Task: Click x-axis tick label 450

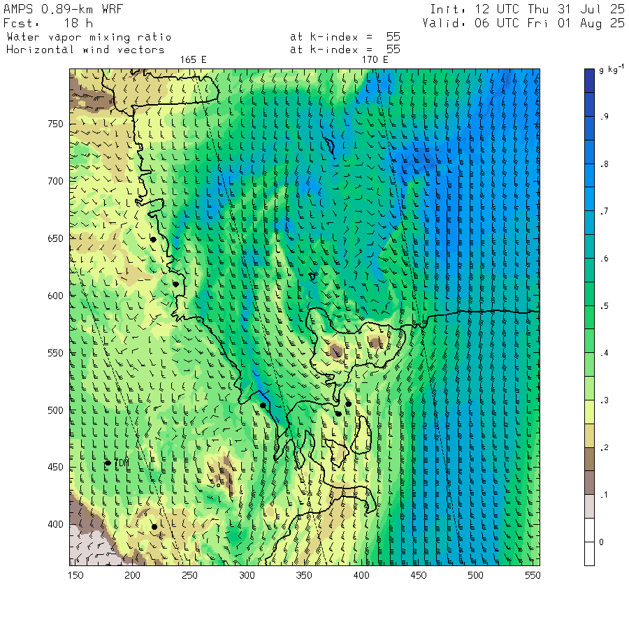Action: click(x=419, y=575)
